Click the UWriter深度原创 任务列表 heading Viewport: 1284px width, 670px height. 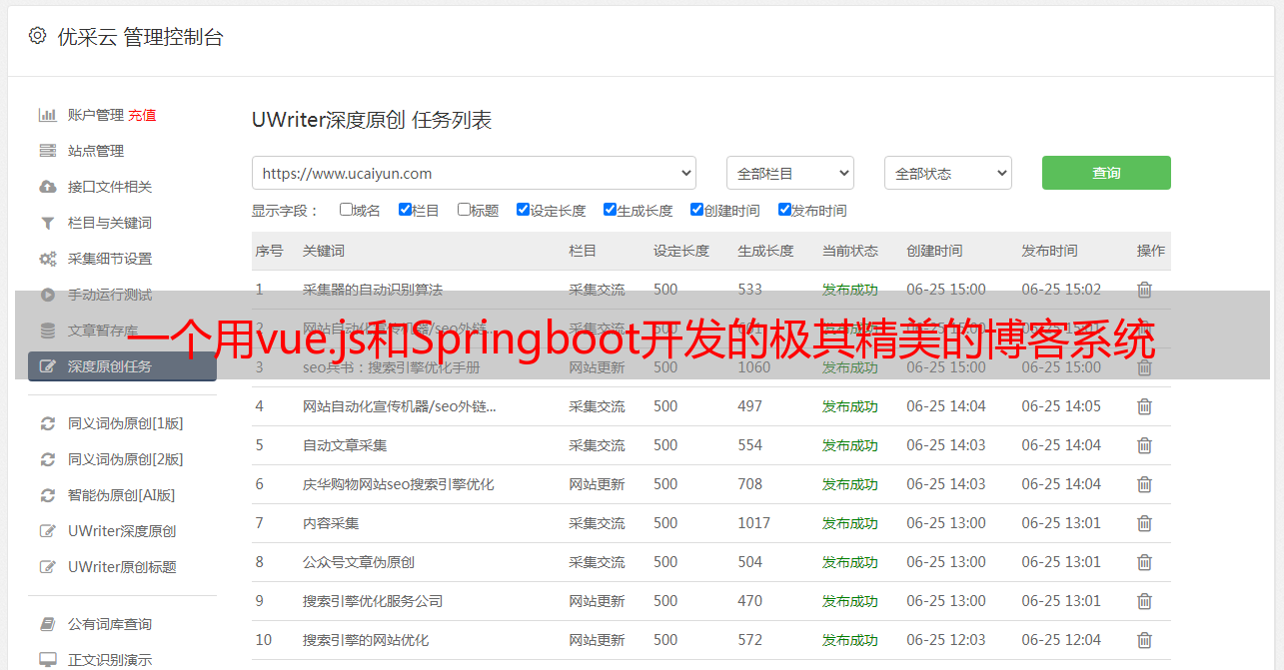[x=372, y=120]
